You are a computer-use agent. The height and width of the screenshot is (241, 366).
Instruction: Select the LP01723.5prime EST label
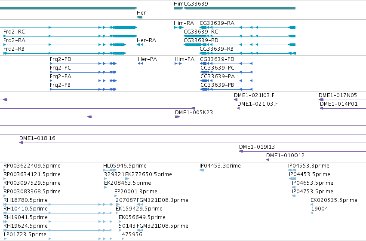point(25,235)
